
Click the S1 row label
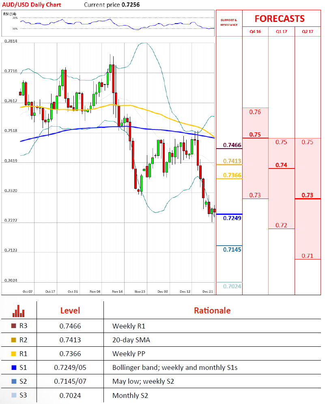point(23,367)
